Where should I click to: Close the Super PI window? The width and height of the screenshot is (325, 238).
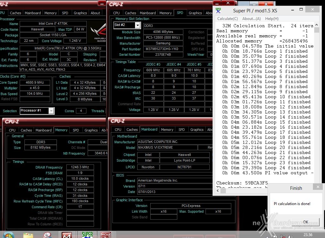coord(312,9)
